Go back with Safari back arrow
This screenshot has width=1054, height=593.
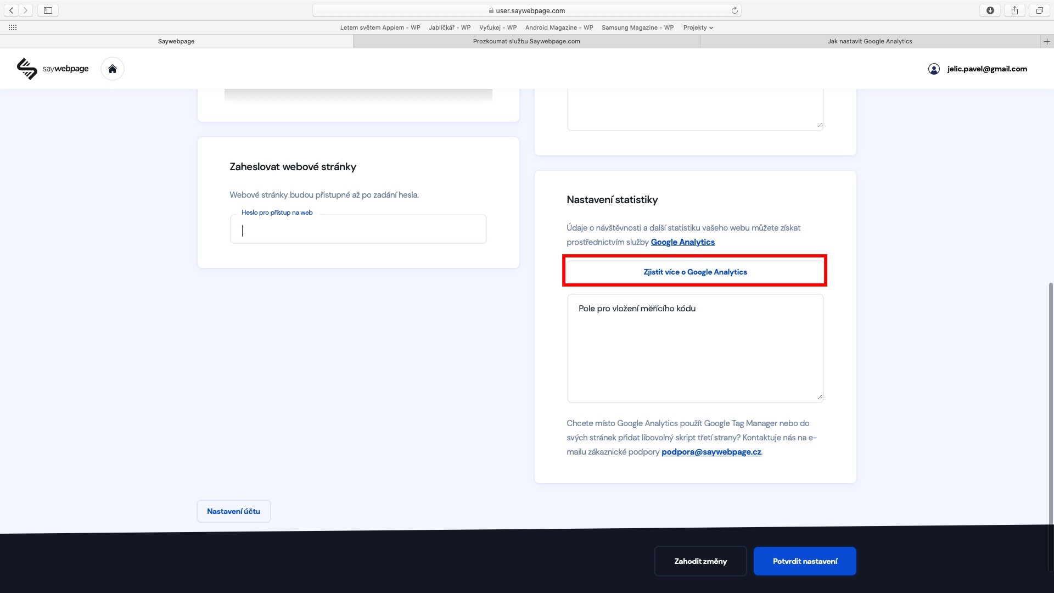point(11,10)
